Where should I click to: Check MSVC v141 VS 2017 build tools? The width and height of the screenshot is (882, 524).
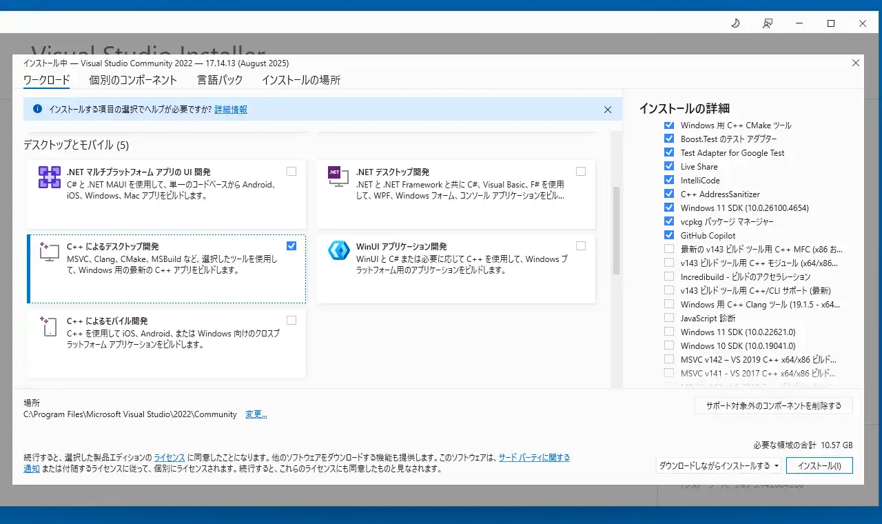coord(669,373)
